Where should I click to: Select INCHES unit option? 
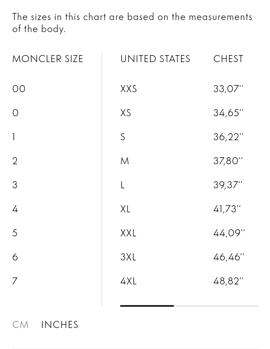tap(59, 325)
